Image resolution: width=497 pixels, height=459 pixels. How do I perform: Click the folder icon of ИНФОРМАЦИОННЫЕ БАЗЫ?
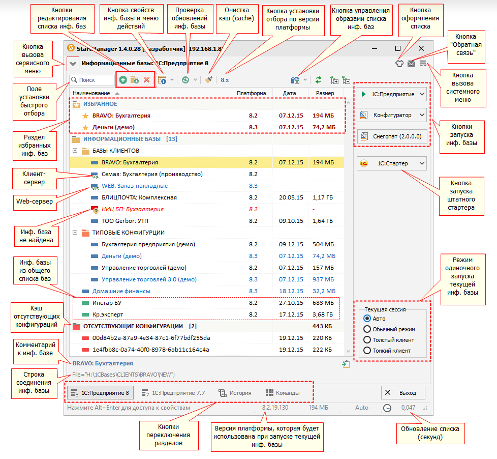point(76,139)
